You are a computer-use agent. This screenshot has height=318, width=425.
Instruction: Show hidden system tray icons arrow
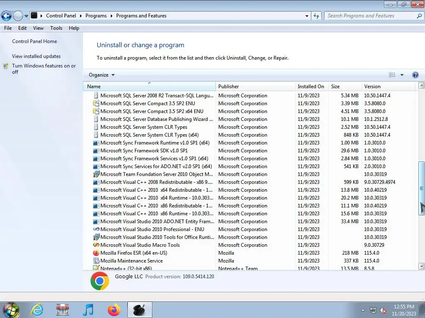[363, 310]
